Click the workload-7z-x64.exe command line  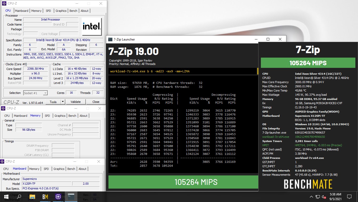(182, 71)
